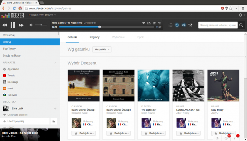This screenshot has width=247, height=141.
Task: Share the current song
Action: pos(149,23)
